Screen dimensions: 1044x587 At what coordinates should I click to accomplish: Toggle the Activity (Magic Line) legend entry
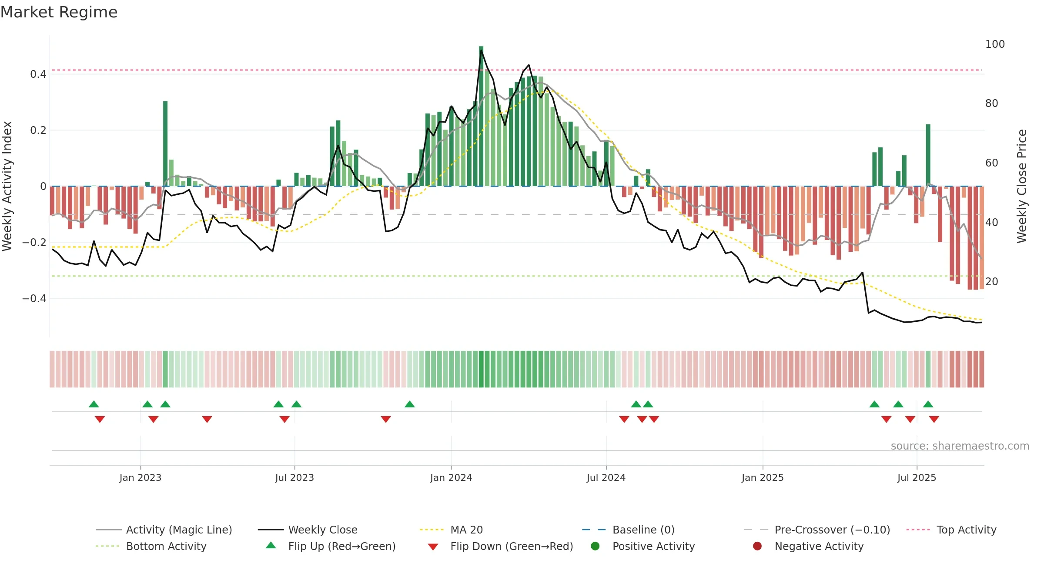[164, 530]
